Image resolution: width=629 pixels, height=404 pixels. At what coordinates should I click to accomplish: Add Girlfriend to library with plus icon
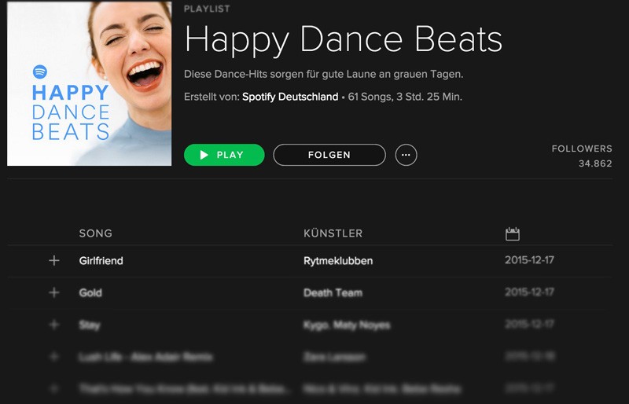tap(54, 261)
